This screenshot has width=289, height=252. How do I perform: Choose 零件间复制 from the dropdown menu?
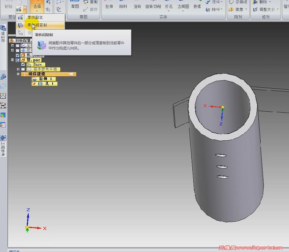(x=41, y=25)
